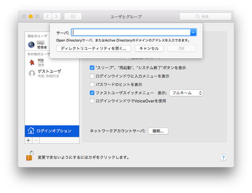Click the ネットワークアカウントサーバ label
Image resolution: width=252 pixels, height=193 pixels.
[118, 131]
